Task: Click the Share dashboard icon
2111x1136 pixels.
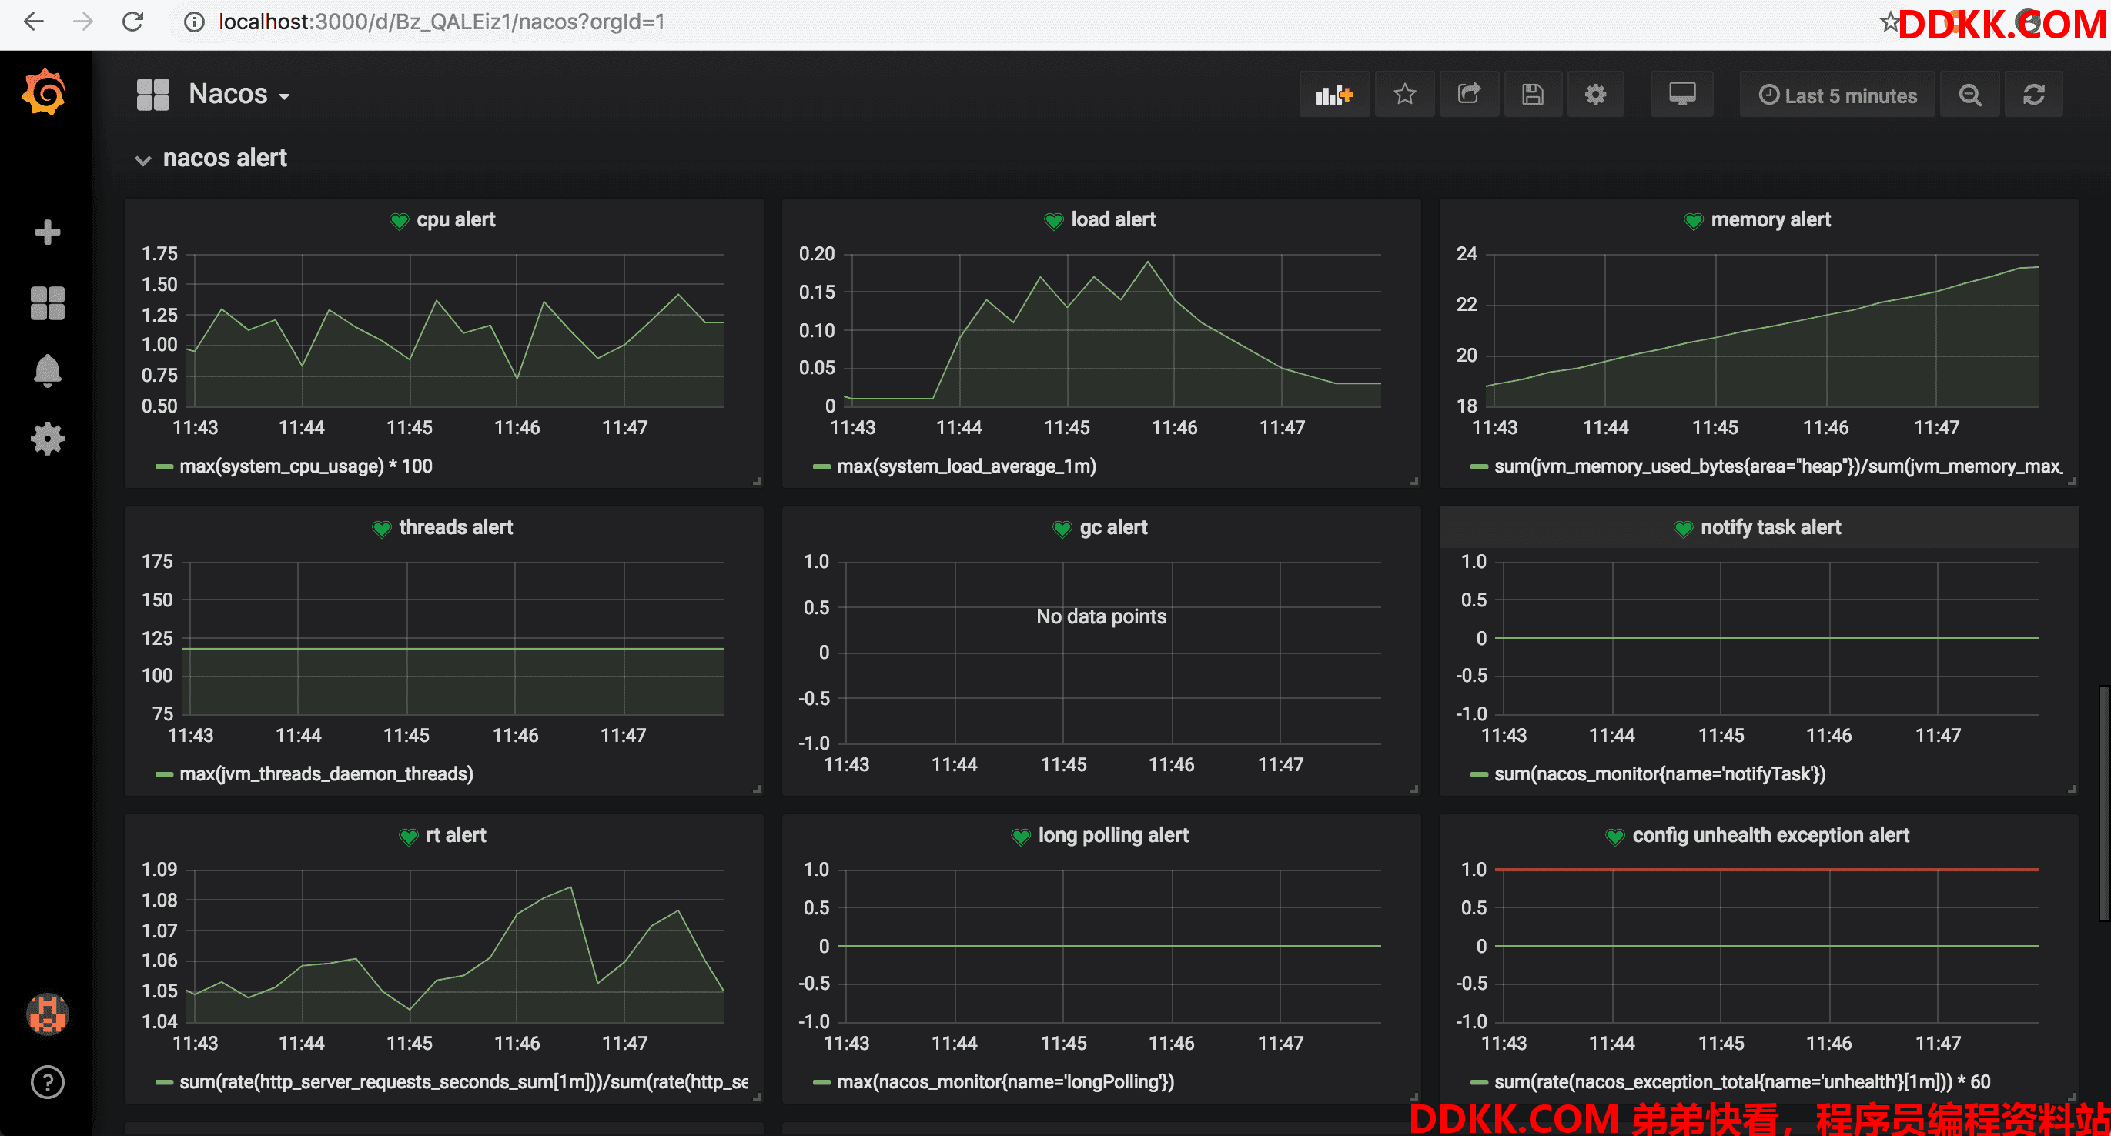Action: tap(1470, 95)
